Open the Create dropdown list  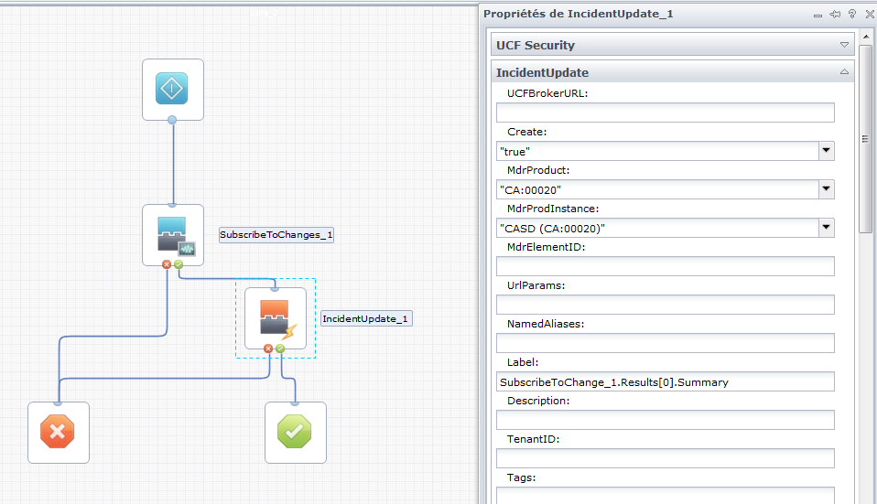pyautogui.click(x=826, y=151)
